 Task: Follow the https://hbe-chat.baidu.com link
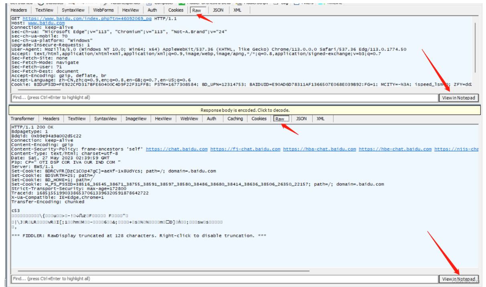tap(395, 149)
